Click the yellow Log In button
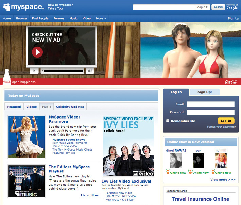 (226, 121)
